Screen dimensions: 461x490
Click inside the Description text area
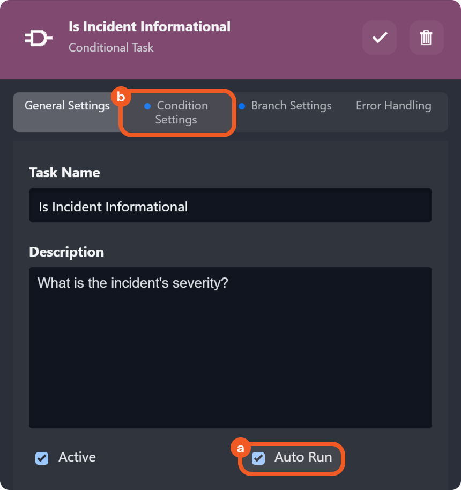230,348
